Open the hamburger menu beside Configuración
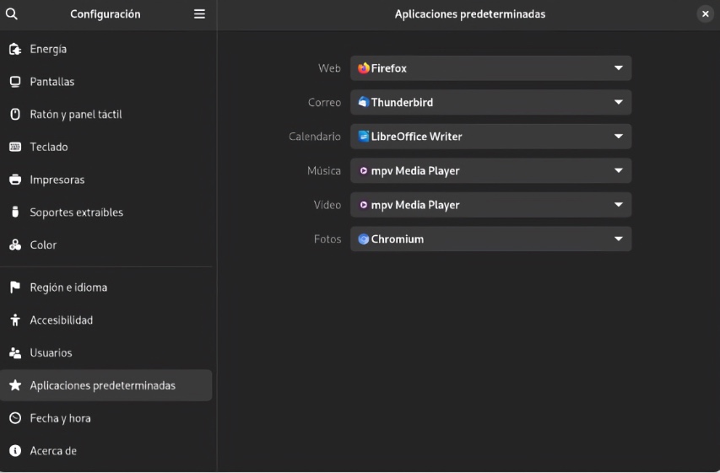720x473 pixels. click(199, 13)
